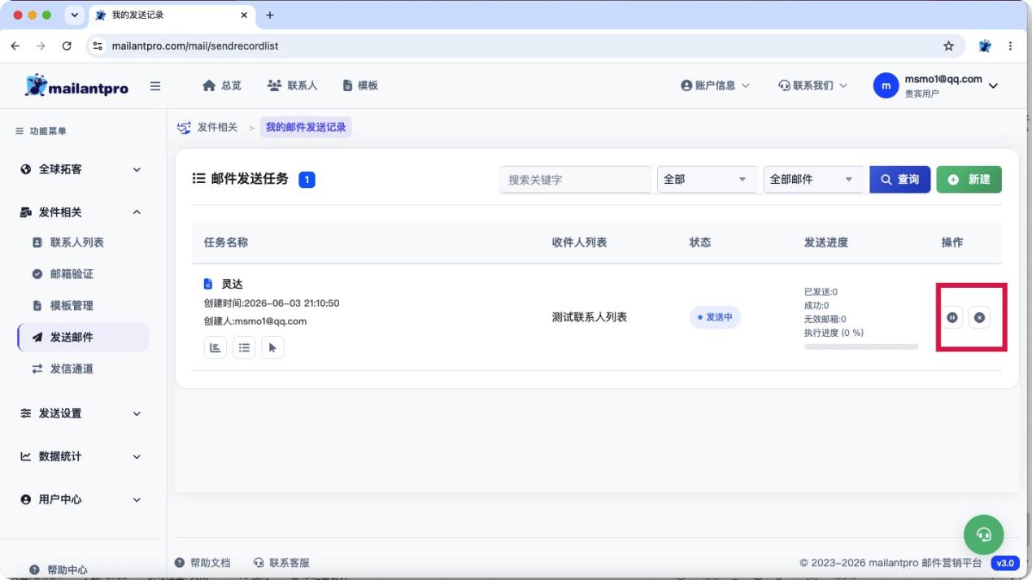Open 联系人 in the top navigation
Image resolution: width=1032 pixels, height=580 pixels.
click(292, 85)
